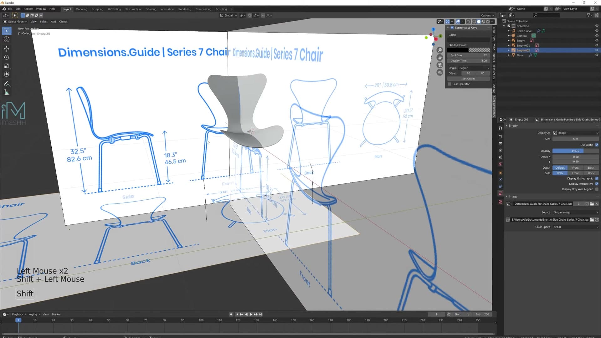The width and height of the screenshot is (601, 338).
Task: Open the Output properties tab icon
Action: (x=500, y=144)
